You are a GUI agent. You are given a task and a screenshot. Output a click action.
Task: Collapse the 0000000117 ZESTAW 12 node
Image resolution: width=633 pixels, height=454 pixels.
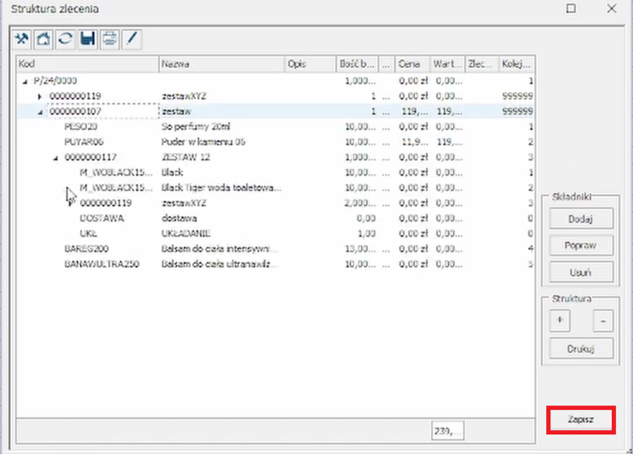55,158
